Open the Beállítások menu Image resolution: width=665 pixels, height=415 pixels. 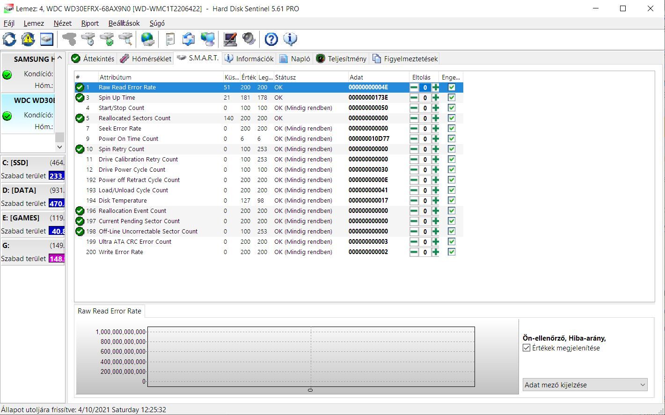[124, 23]
